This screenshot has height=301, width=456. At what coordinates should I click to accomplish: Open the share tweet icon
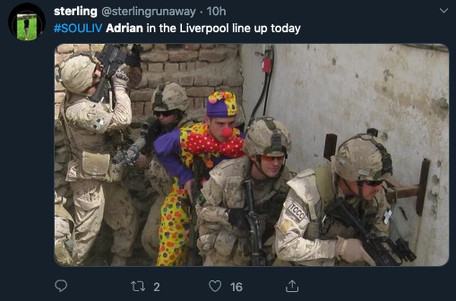(292, 286)
